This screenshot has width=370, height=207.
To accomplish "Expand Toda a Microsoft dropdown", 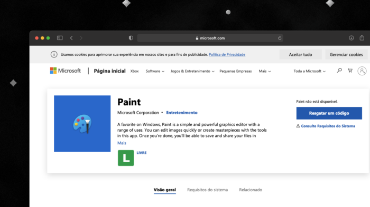I will 310,71.
